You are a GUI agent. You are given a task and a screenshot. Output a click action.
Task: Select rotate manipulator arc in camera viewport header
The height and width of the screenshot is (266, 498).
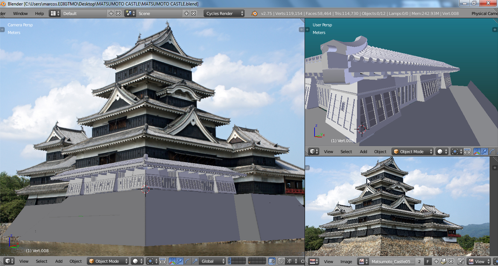tap(187, 261)
